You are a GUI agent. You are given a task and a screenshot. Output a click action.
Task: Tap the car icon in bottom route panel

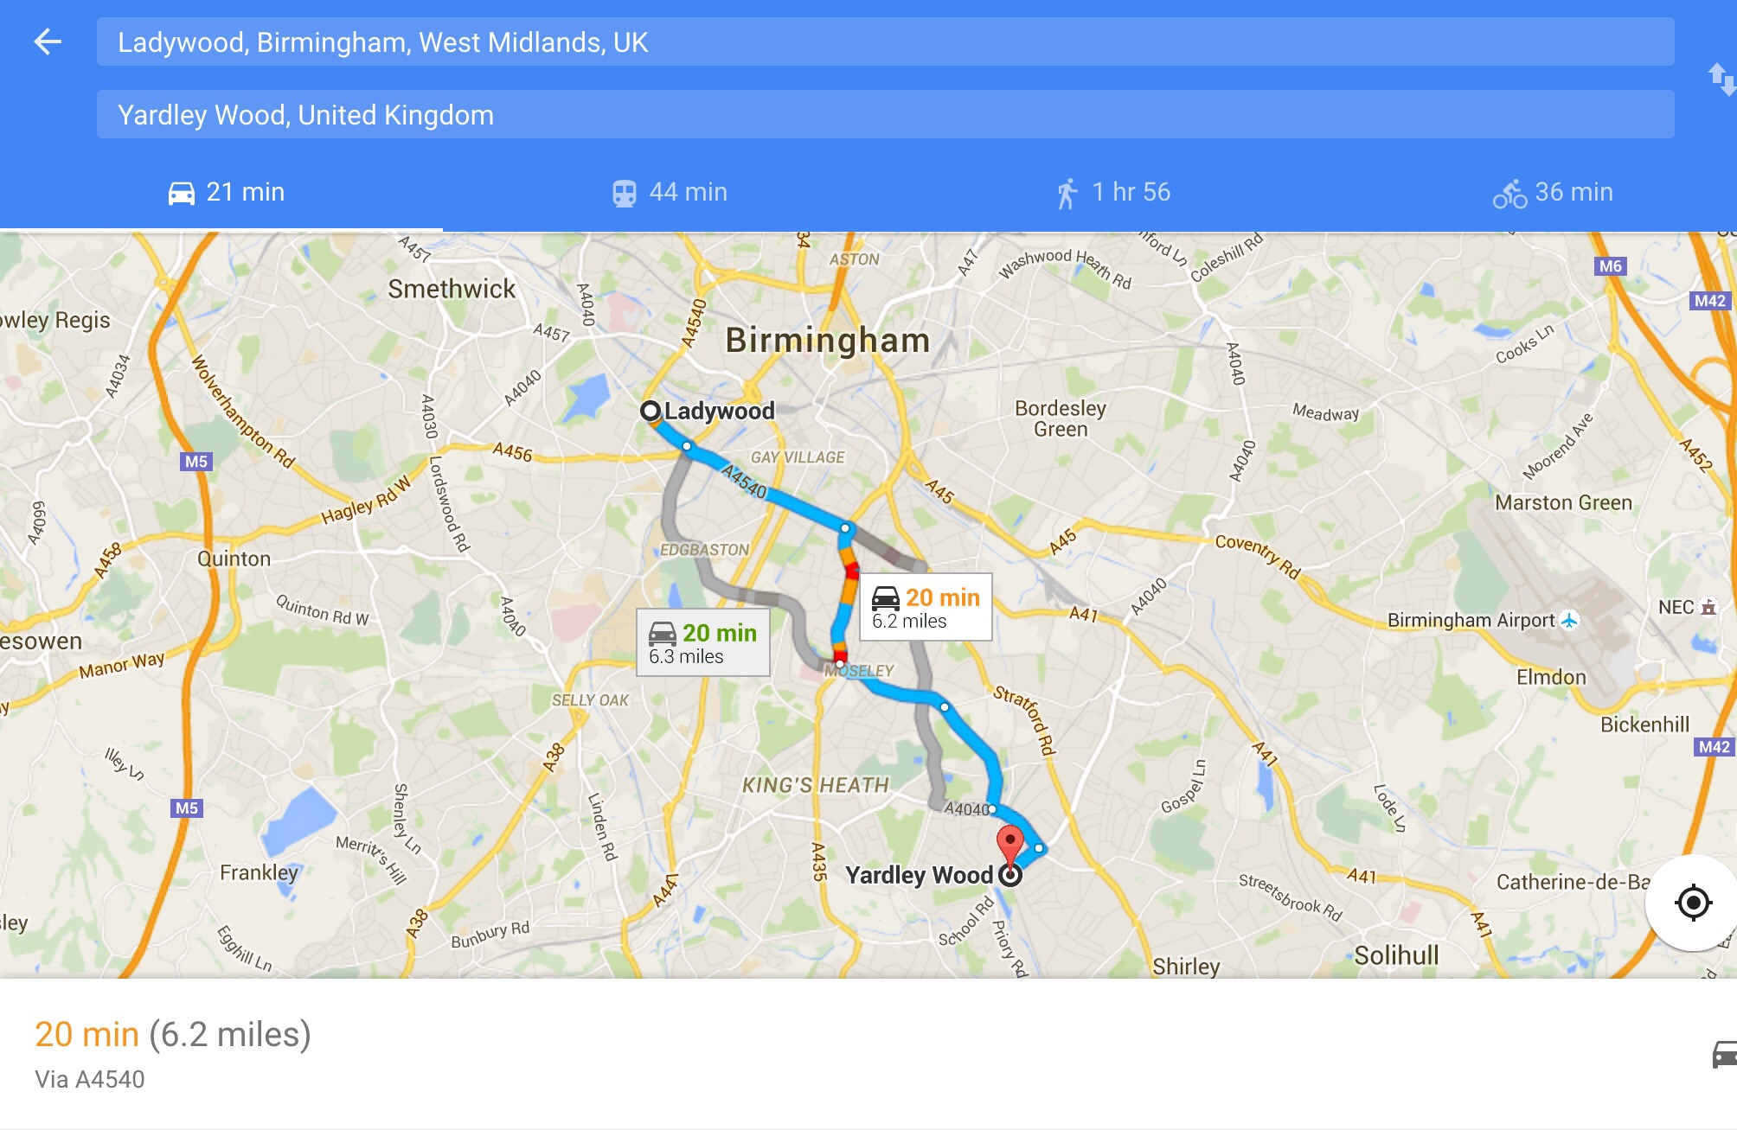(x=1724, y=1055)
